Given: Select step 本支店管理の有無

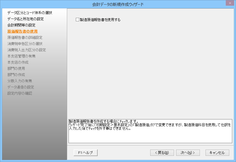Looking at the screenshot, I should click(x=21, y=56).
